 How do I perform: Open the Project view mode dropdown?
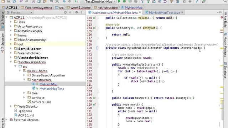[20, 12]
